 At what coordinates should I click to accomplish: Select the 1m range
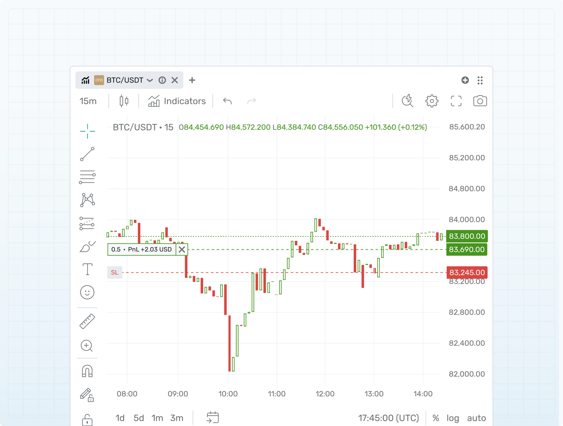click(157, 418)
